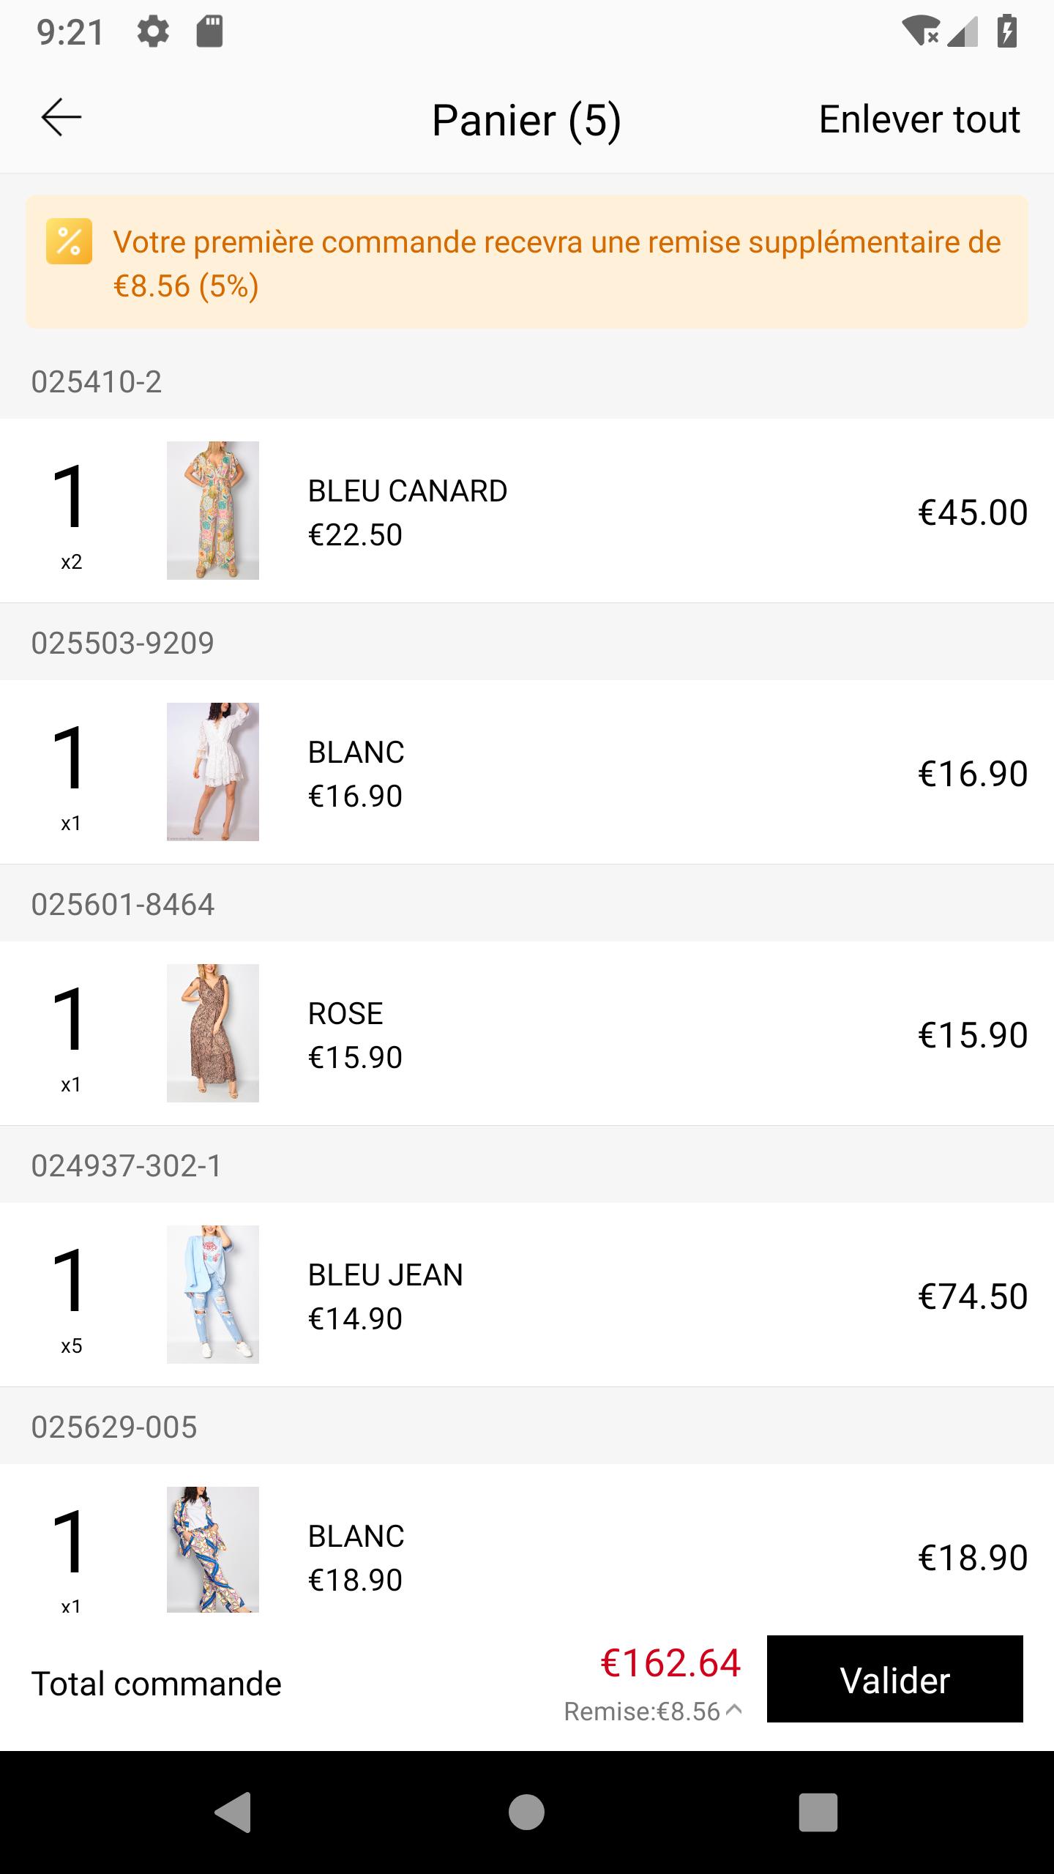Open the BLEU JEAN outfit thumbnail
Viewport: 1054px width, 1874px height.
(x=213, y=1294)
